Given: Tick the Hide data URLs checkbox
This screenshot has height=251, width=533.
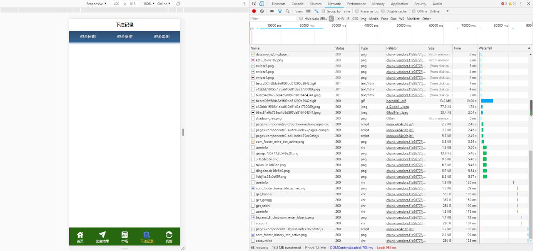Looking at the screenshot, I should 301,19.
